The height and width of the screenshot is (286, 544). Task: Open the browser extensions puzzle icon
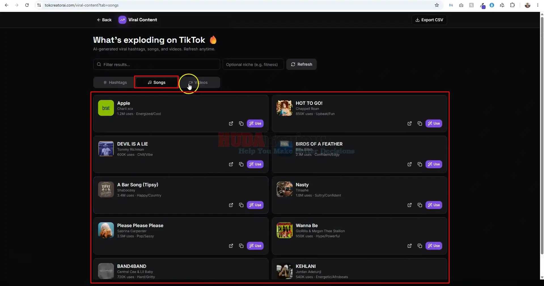click(512, 5)
